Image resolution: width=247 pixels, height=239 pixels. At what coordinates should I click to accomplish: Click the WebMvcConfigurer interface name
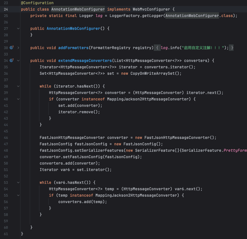pyautogui.click(x=151, y=9)
